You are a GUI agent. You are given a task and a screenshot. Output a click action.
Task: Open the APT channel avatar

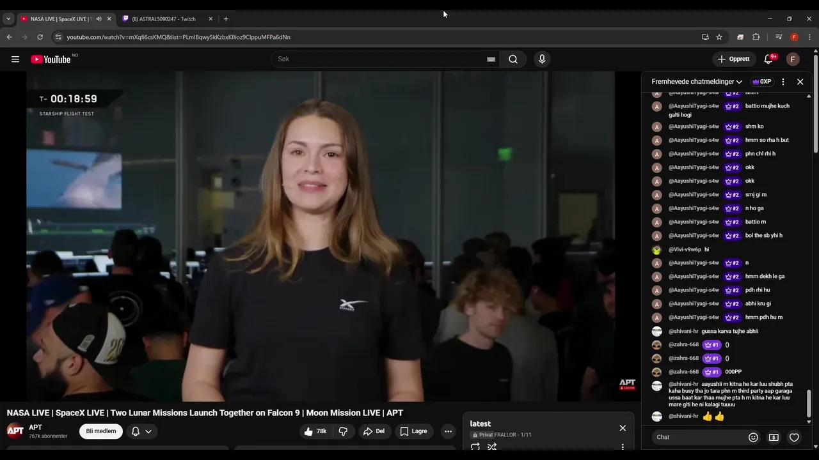point(15,431)
